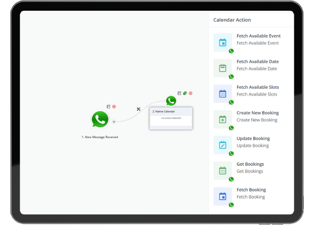Select the Fetch Available Event calendar icon
Viewport: 314px width, 225px height.
[222, 43]
